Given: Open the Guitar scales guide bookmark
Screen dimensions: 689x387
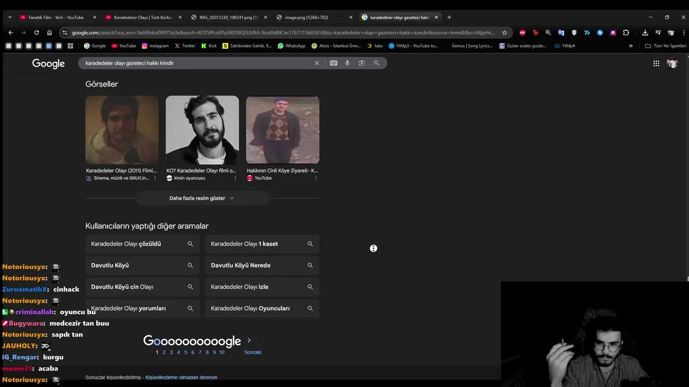Looking at the screenshot, I should pyautogui.click(x=523, y=46).
